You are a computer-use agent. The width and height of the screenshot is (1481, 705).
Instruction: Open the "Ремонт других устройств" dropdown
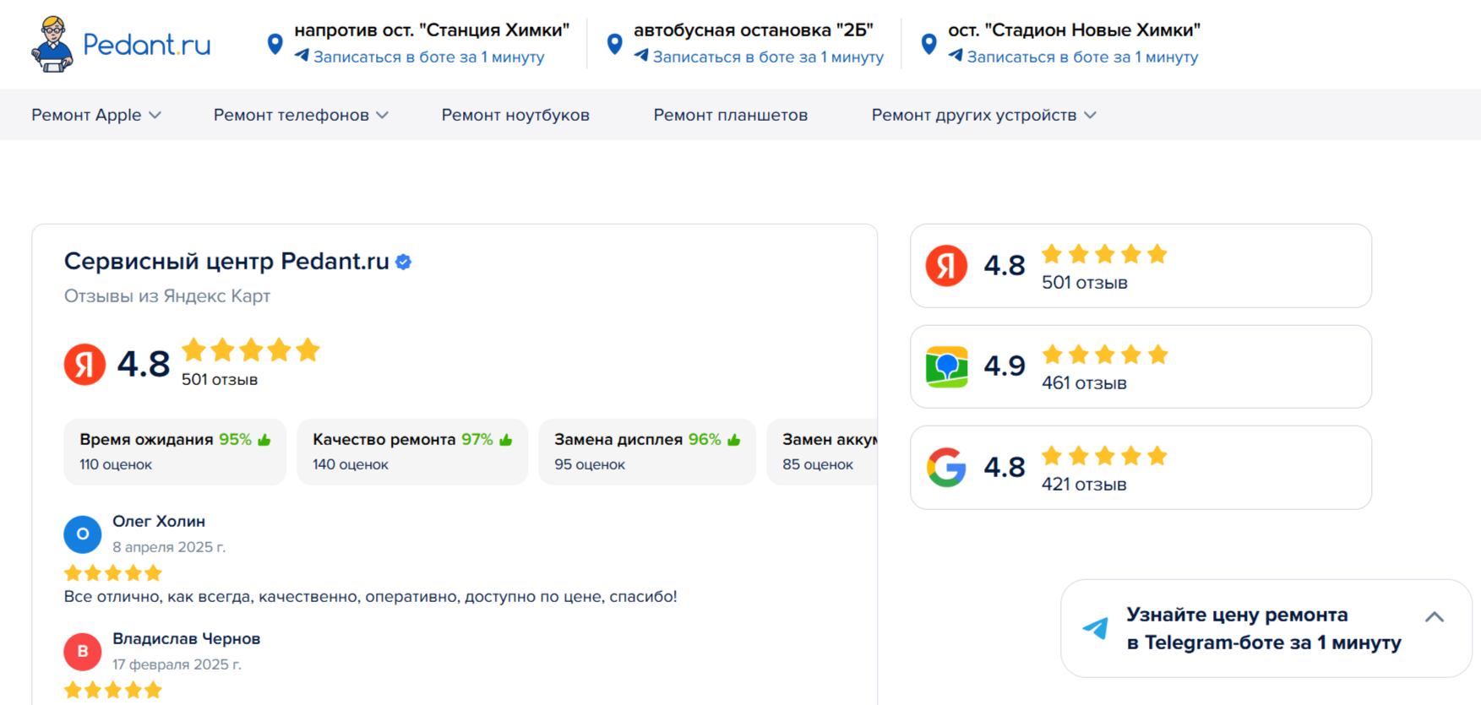pyautogui.click(x=983, y=115)
